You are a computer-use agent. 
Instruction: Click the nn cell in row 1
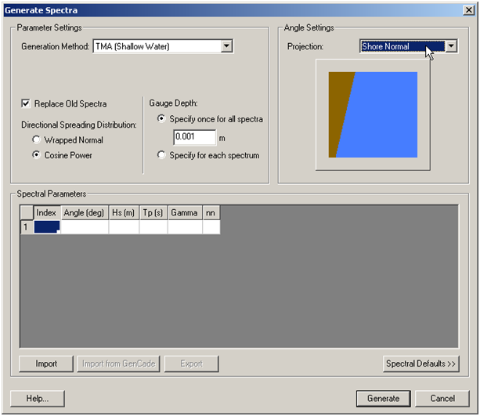211,227
